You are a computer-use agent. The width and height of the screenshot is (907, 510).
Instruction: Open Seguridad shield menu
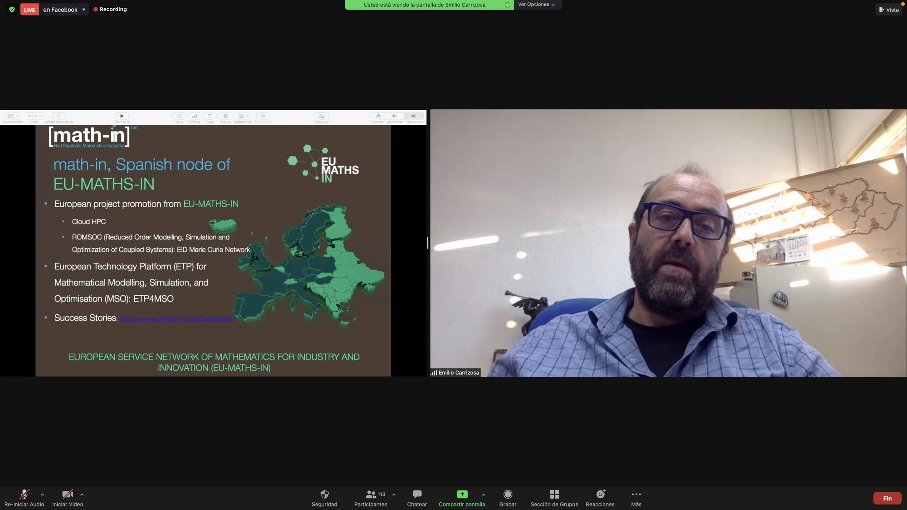(324, 498)
